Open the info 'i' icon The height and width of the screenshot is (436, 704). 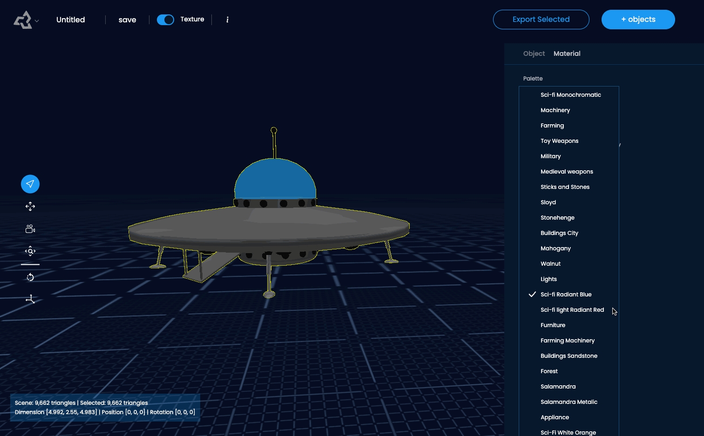tap(227, 20)
